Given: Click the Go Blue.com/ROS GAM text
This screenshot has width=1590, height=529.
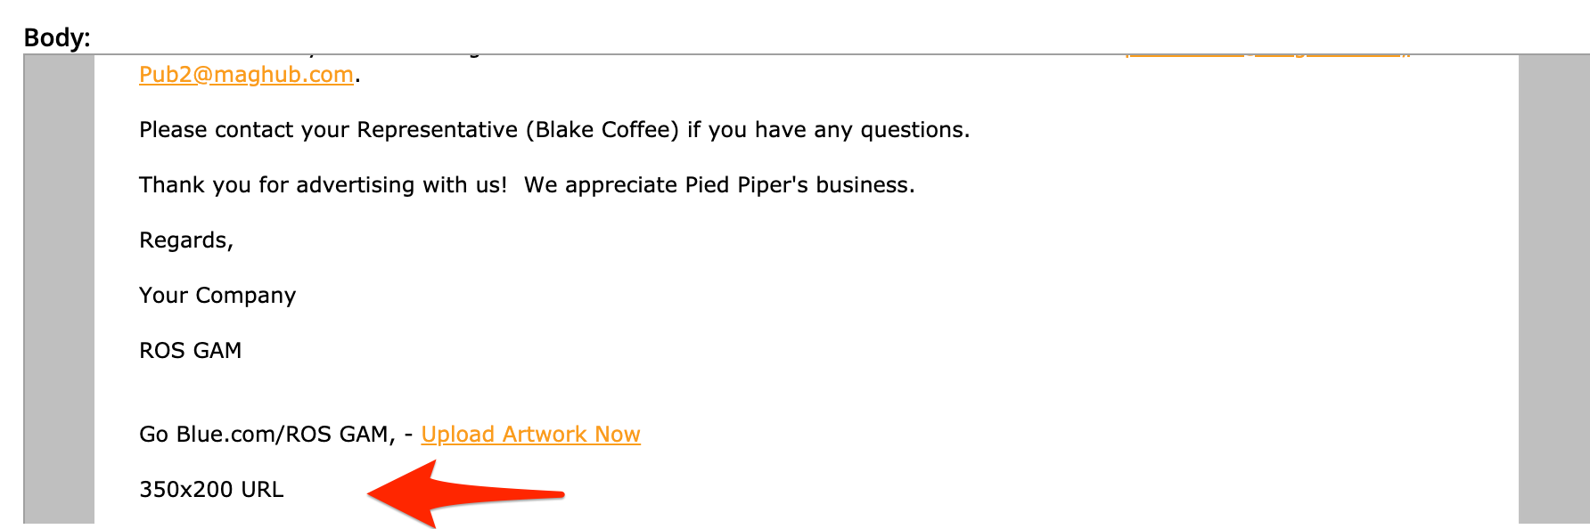Looking at the screenshot, I should pyautogui.click(x=264, y=435).
